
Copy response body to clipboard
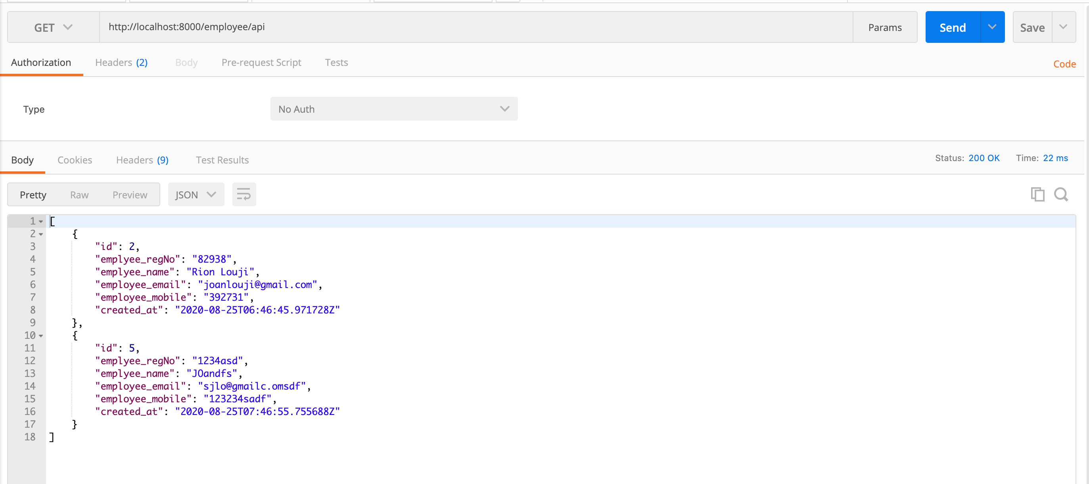pos(1037,194)
